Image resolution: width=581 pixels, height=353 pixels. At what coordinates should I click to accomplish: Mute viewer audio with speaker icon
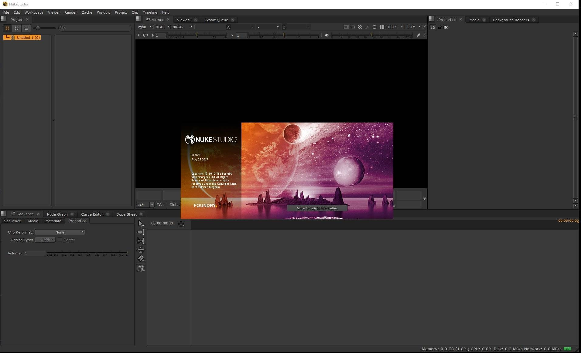[x=326, y=35]
